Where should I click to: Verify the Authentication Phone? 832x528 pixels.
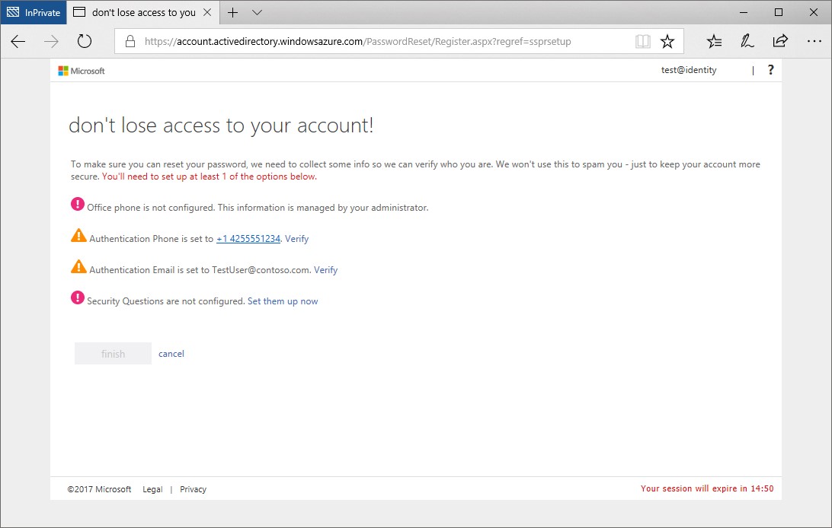pyautogui.click(x=296, y=239)
